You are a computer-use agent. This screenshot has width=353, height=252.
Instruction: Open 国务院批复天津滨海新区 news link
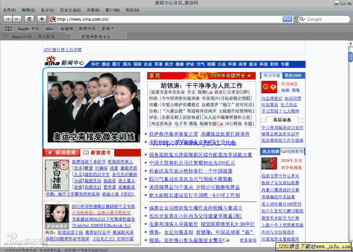point(200,155)
